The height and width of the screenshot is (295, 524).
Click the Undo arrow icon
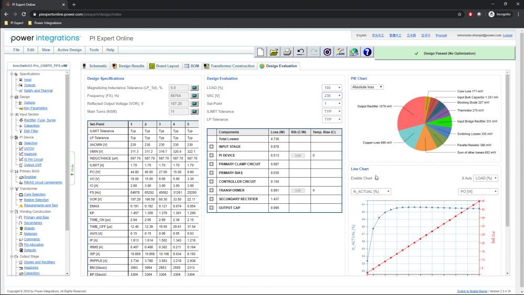[x=300, y=52]
